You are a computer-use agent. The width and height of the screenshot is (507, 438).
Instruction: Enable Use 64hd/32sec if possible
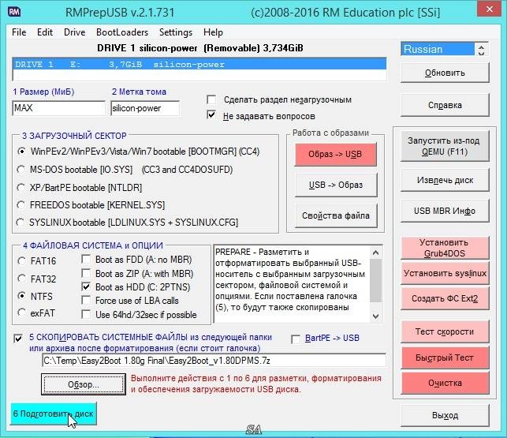coord(86,314)
